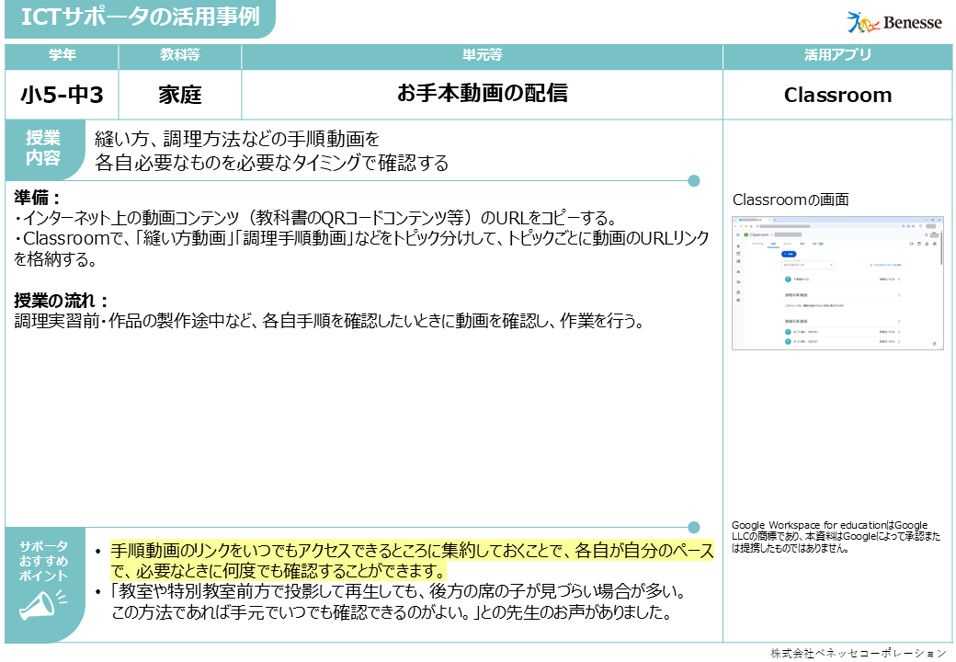Screen dimensions: 956x662
Task: Open the three-dot menu on 調理手順動画 topic
Action: tap(899, 294)
